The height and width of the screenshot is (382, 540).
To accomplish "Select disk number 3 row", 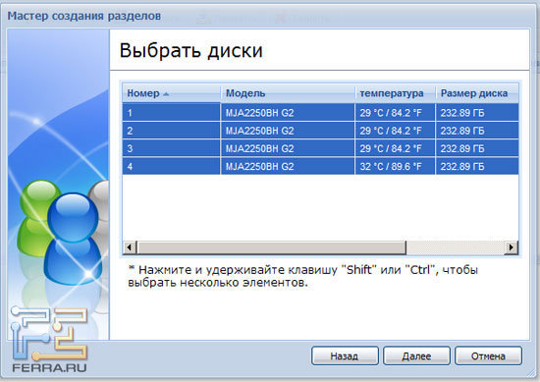I will (x=320, y=148).
